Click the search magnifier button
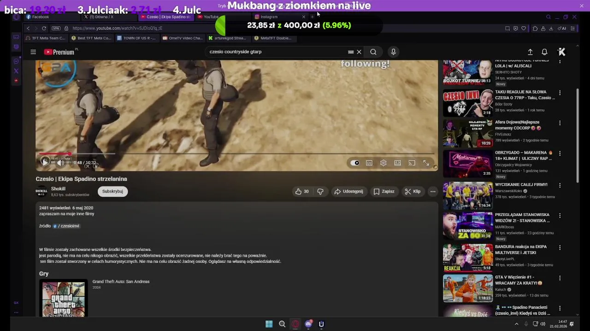The height and width of the screenshot is (331, 590). point(373,52)
